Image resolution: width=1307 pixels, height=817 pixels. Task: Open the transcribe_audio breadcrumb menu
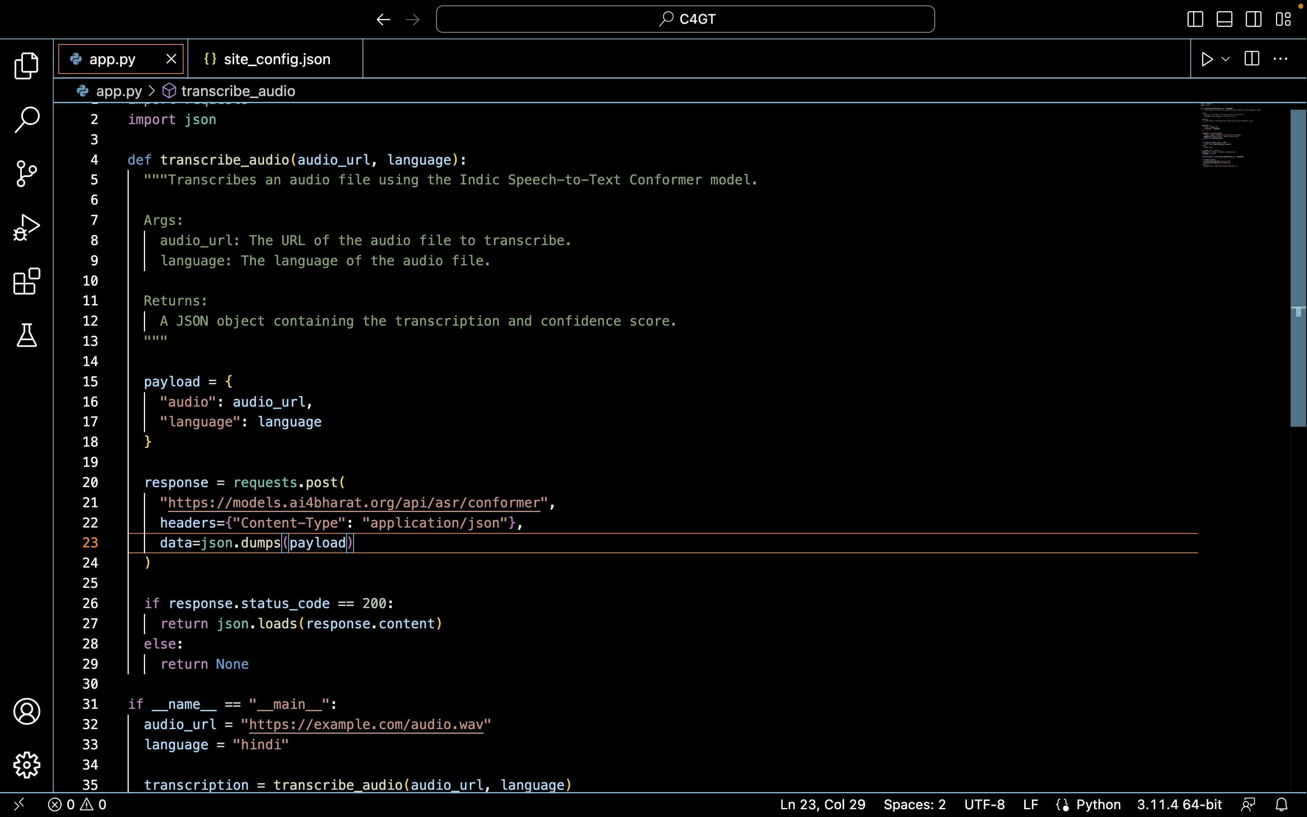[x=238, y=91]
